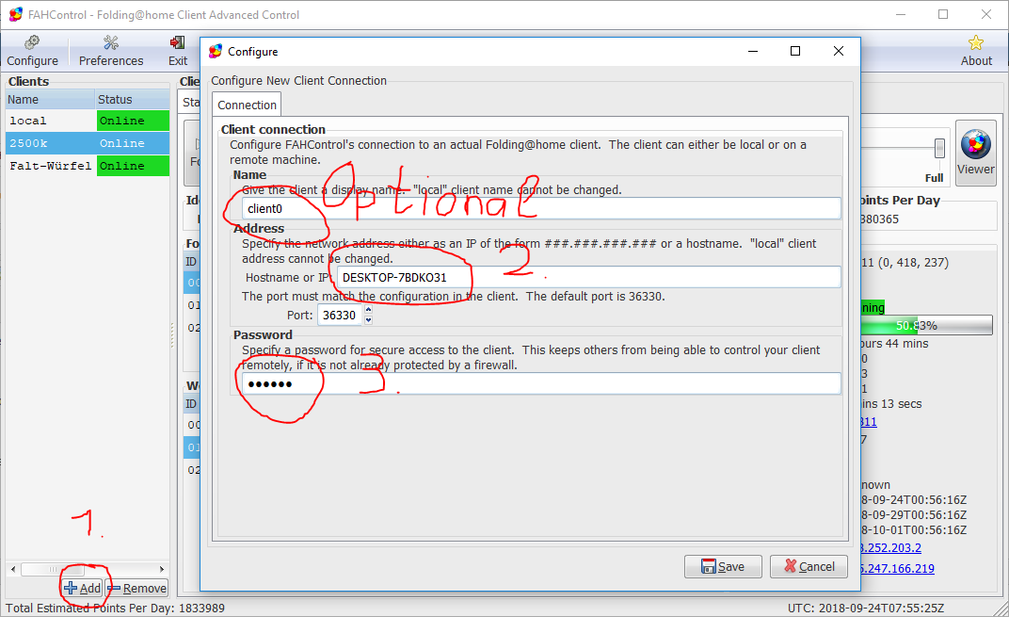Image resolution: width=1009 pixels, height=617 pixels.
Task: Maximize the Configure dialog window
Action: coord(795,51)
